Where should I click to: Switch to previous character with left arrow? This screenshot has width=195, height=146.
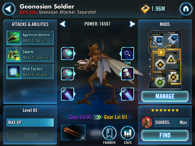point(62,24)
